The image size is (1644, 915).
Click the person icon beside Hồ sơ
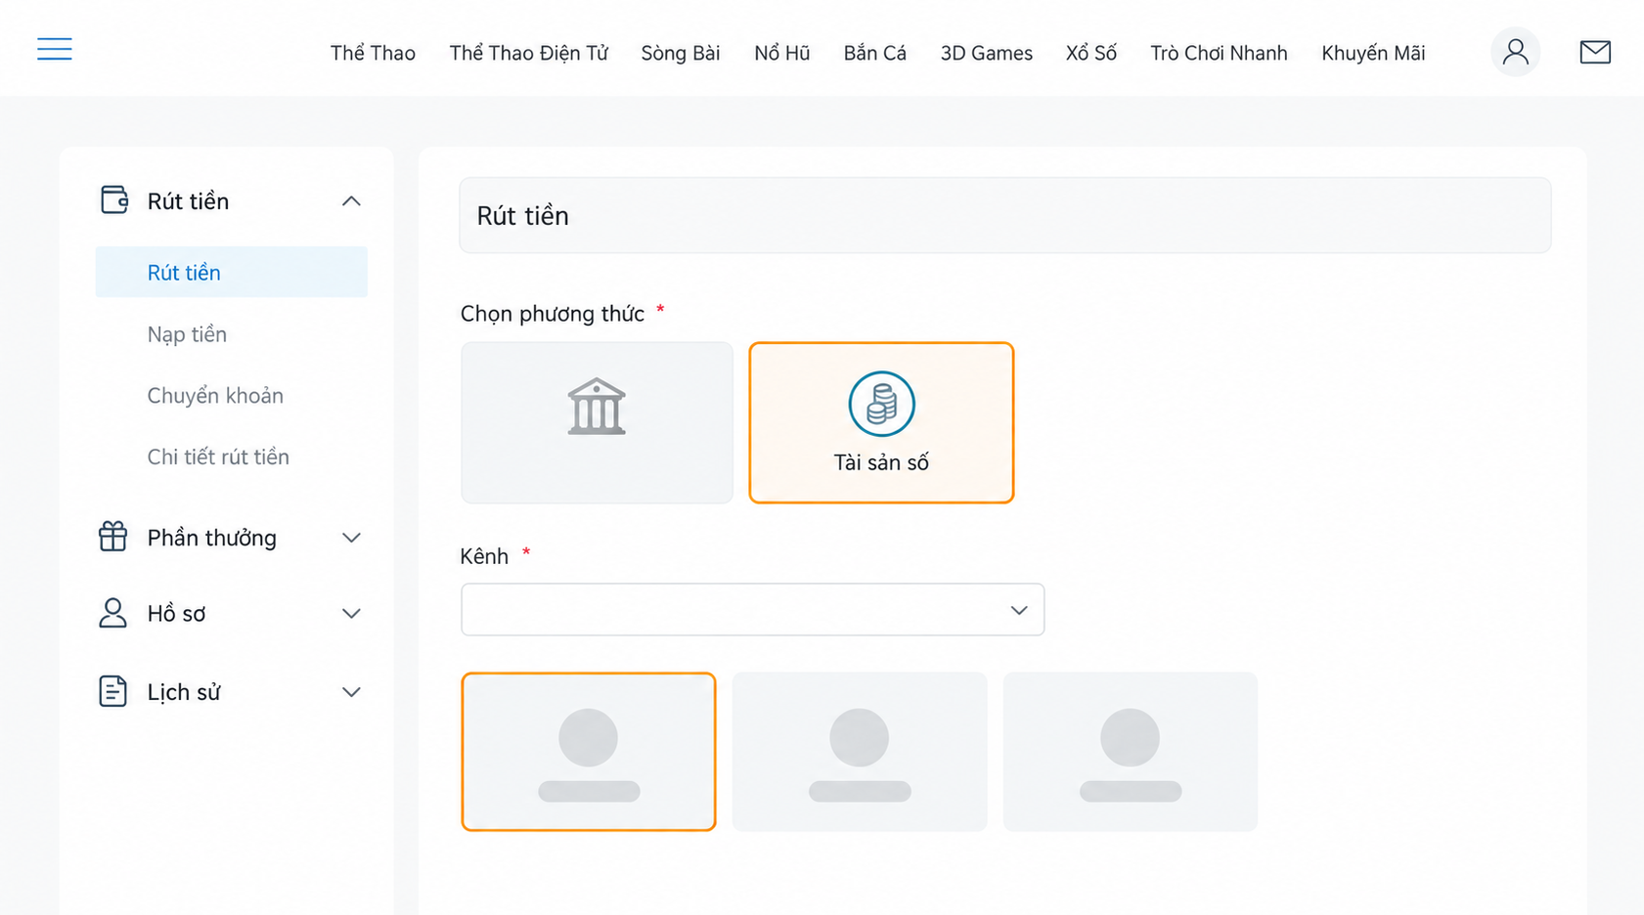coord(112,613)
